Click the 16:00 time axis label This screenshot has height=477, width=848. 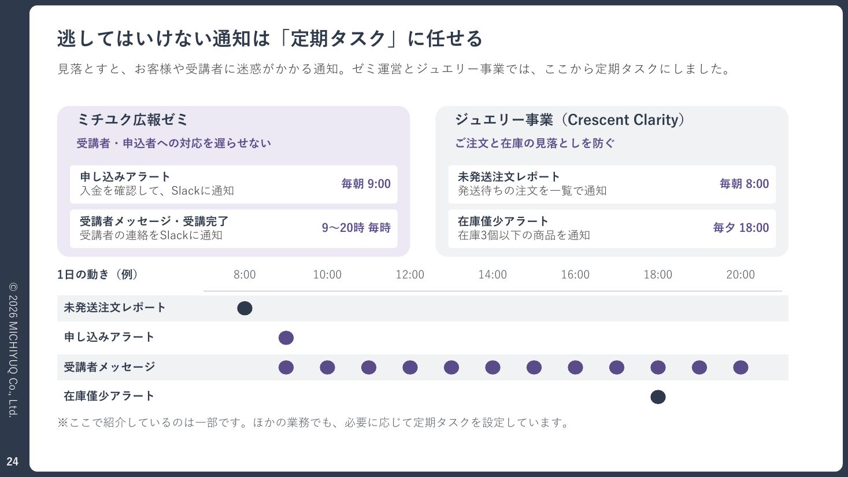coord(575,275)
